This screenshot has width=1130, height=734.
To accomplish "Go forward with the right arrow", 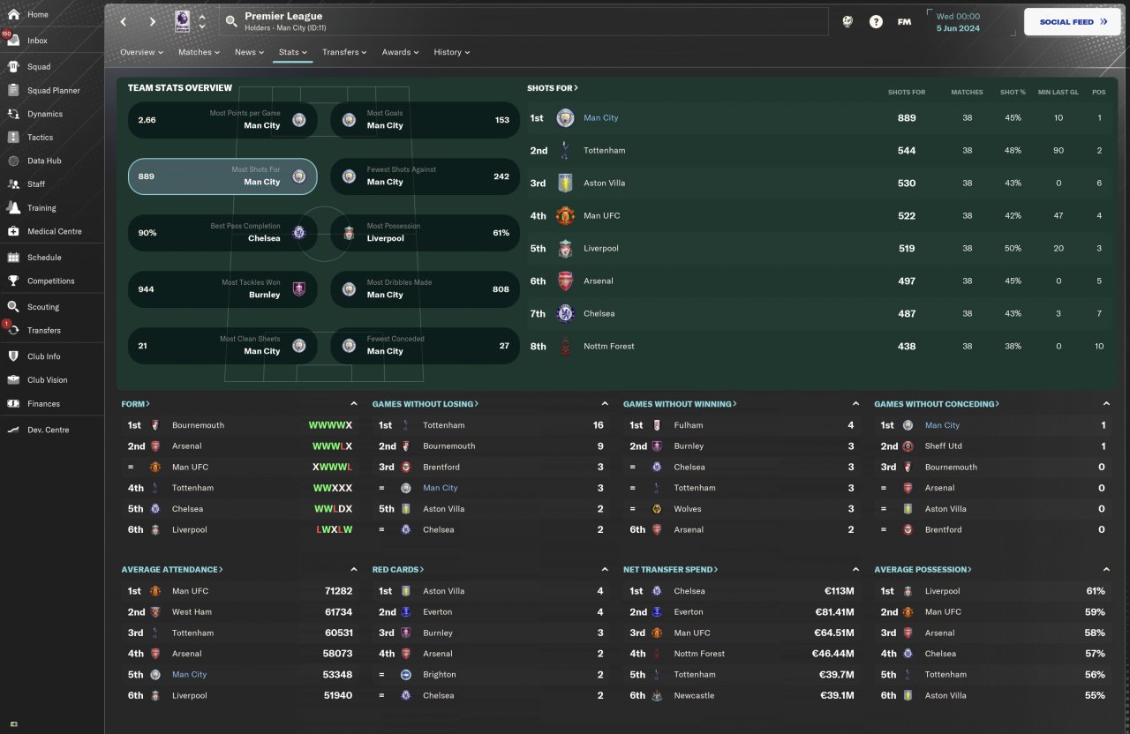I will [153, 21].
